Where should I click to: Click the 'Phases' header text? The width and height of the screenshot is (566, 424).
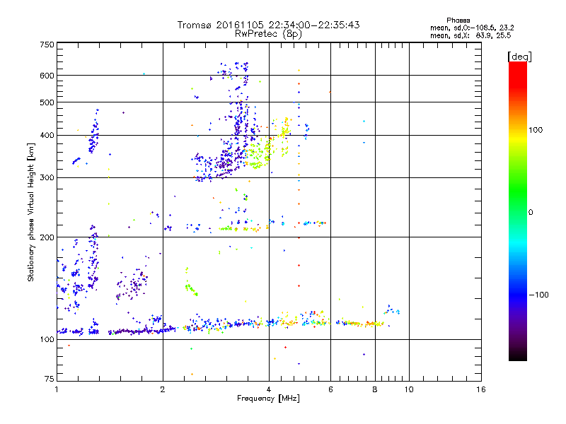coord(458,20)
